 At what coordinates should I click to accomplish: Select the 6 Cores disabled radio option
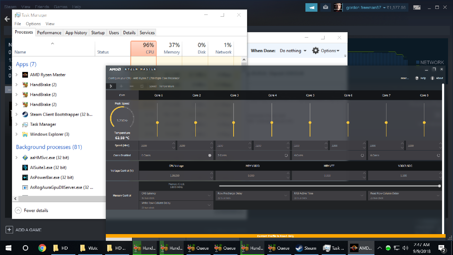click(438, 155)
